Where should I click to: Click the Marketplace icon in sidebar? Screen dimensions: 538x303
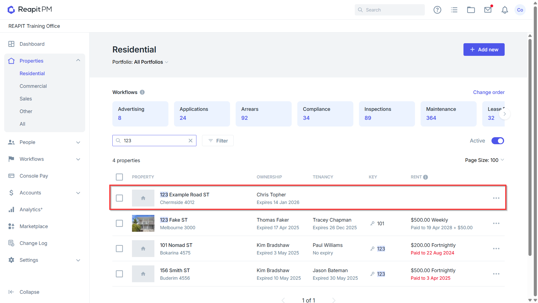click(11, 226)
